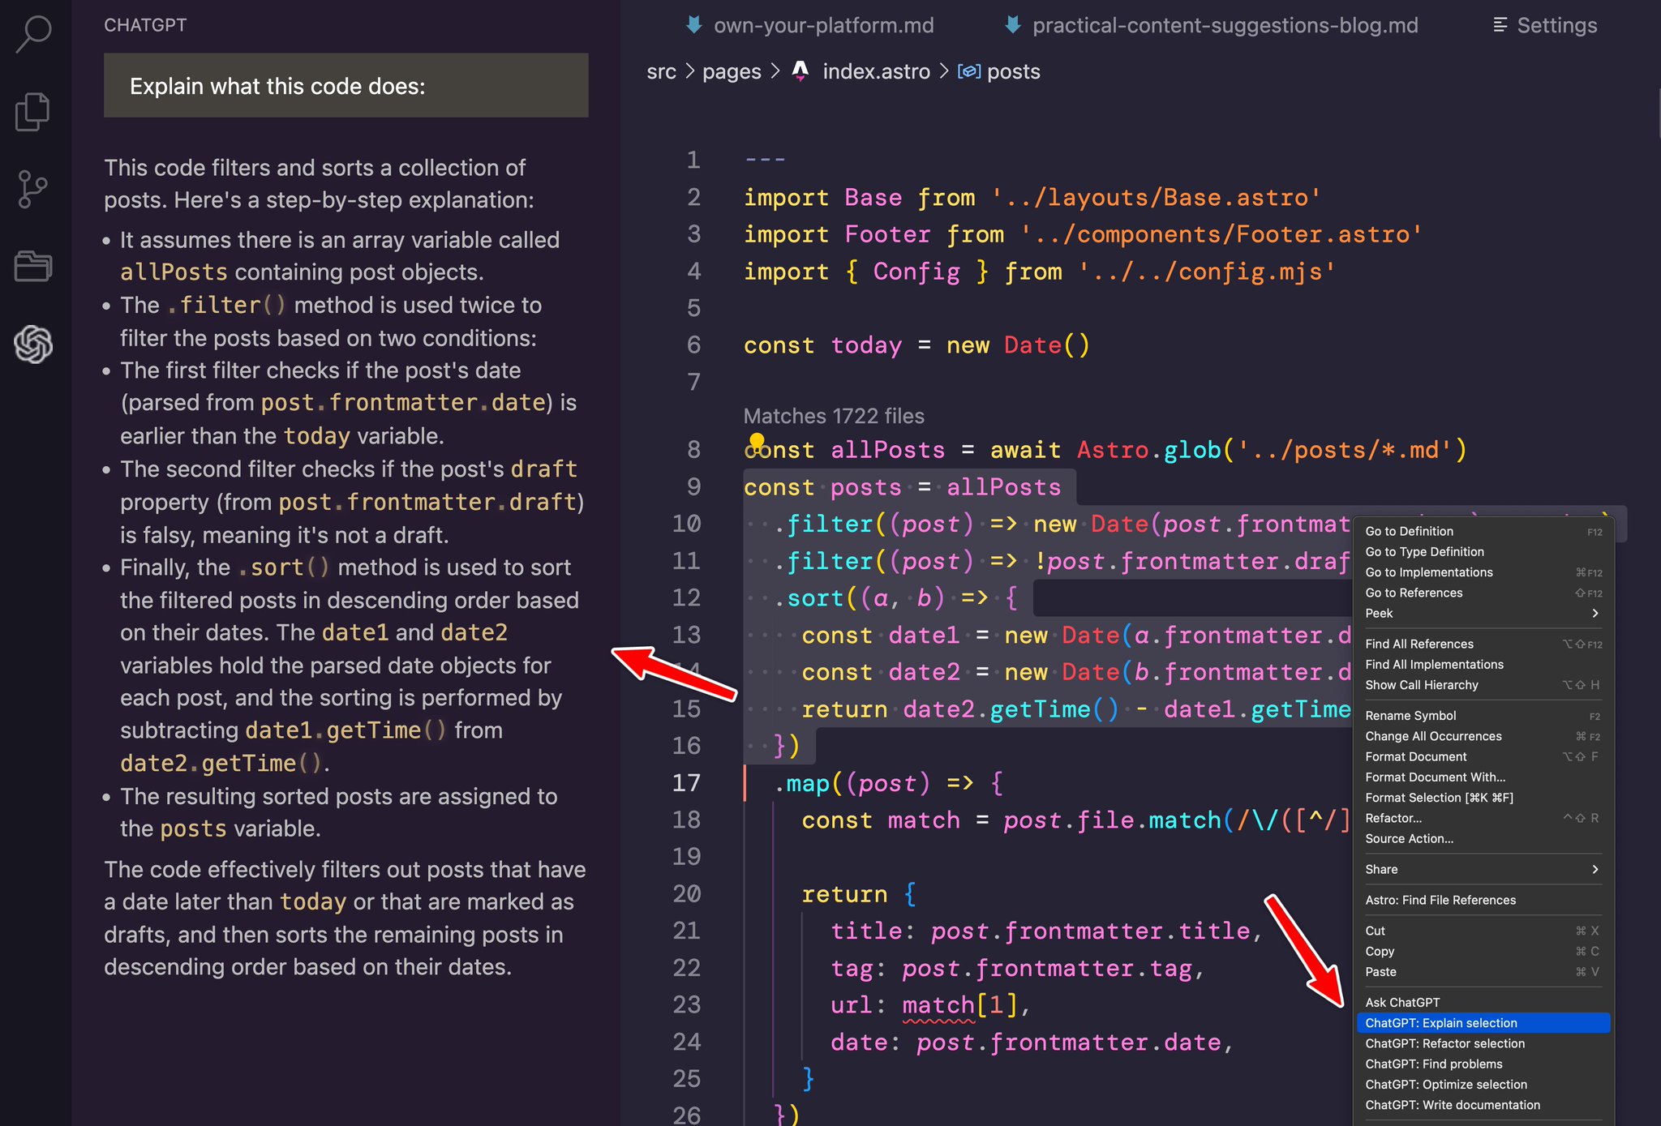Click line number 8 in gutter
Screen dimensions: 1661x1126
coord(693,449)
